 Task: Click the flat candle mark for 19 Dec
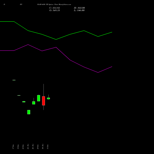(19, 95)
